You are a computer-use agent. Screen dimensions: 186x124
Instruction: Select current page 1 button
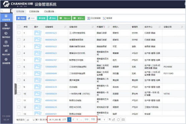pos(69,120)
